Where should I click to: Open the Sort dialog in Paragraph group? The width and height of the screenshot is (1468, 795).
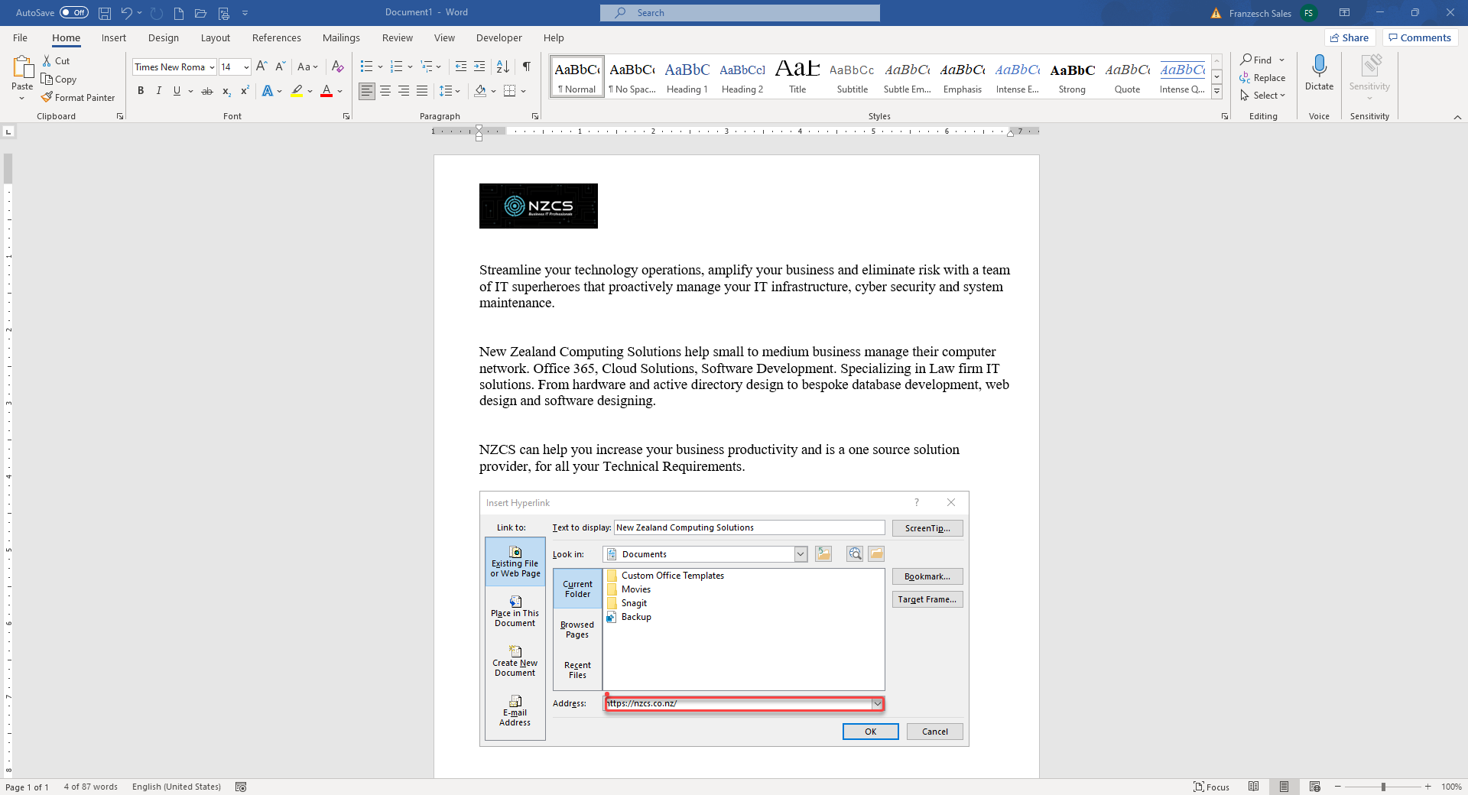click(502, 67)
